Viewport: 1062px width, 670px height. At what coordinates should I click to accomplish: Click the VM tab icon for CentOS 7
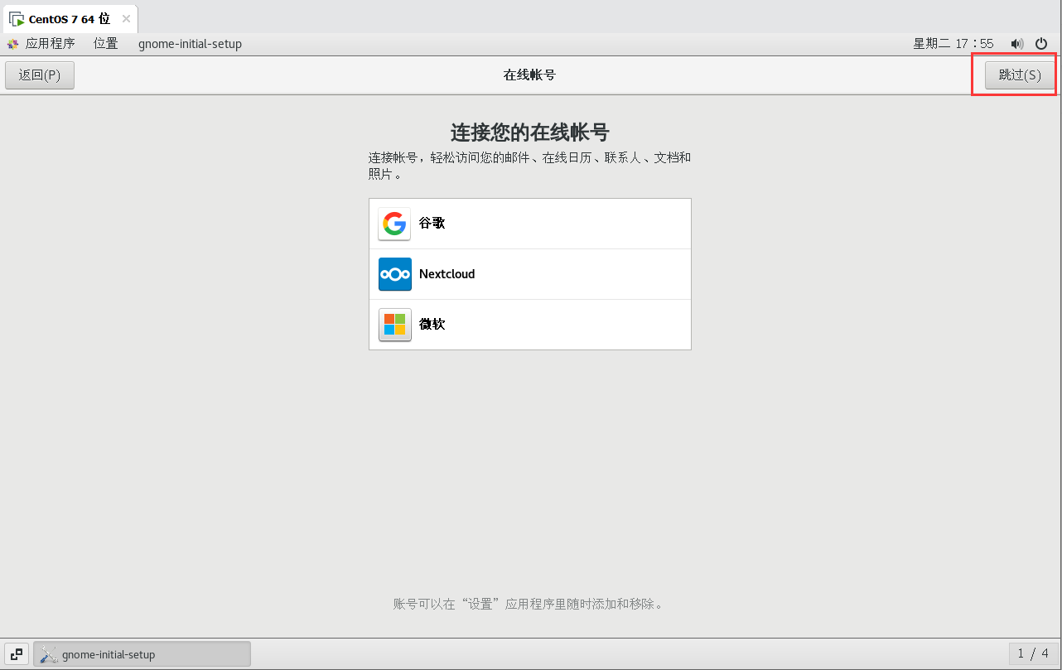pos(16,19)
